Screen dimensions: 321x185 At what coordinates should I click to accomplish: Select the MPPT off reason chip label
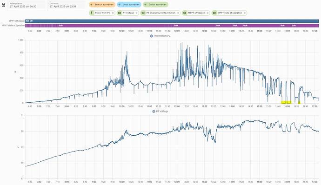[196, 13]
